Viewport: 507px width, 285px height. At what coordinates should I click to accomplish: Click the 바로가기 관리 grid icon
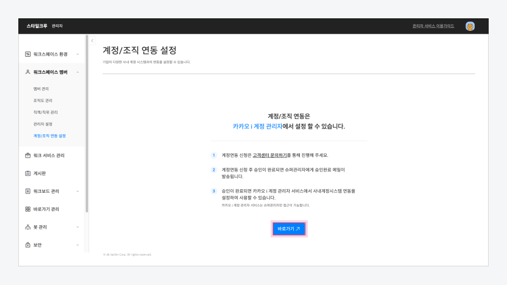click(27, 209)
